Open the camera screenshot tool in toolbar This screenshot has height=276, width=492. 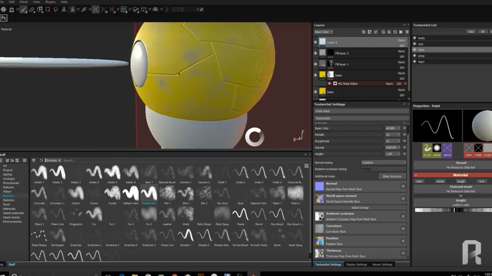click(x=156, y=10)
